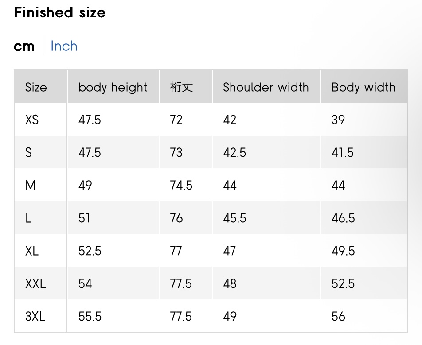The image size is (422, 345).
Task: Click the Body width column header
Action: 363,87
